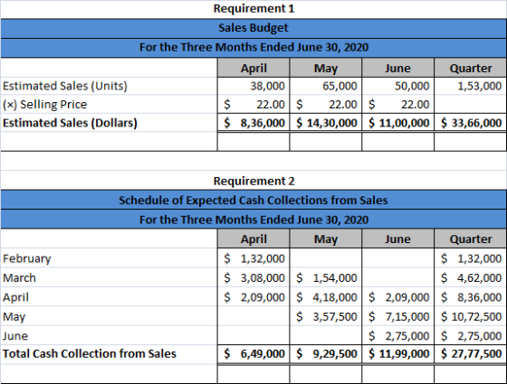Click June sales dollars cell $ 11,00,000
Image resolution: width=507 pixels, height=384 pixels.
coord(397,123)
